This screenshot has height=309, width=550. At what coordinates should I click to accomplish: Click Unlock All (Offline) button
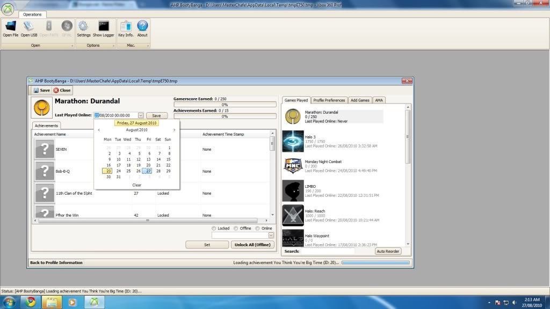click(252, 245)
